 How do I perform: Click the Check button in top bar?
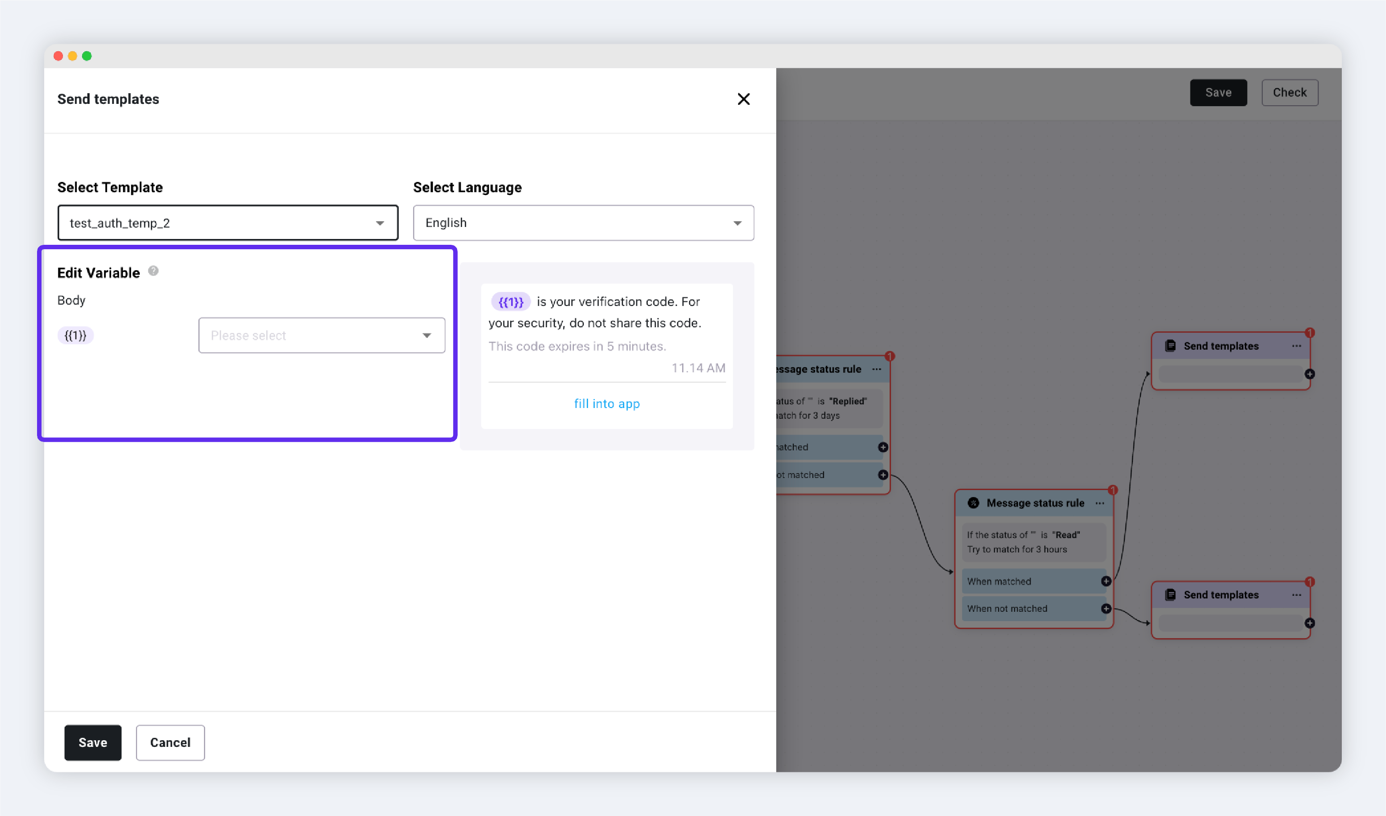tap(1290, 92)
